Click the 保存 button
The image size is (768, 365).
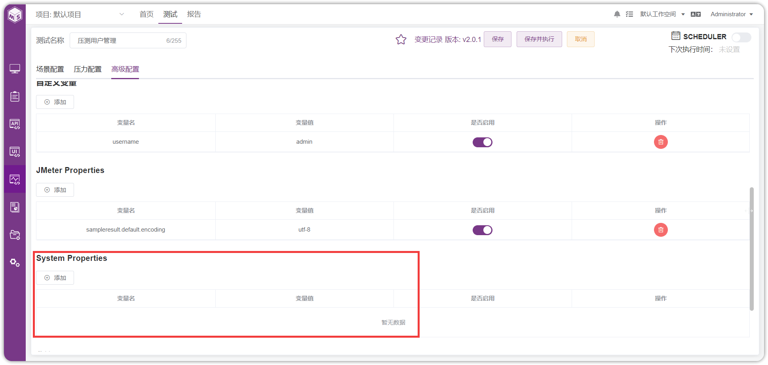tap(498, 39)
